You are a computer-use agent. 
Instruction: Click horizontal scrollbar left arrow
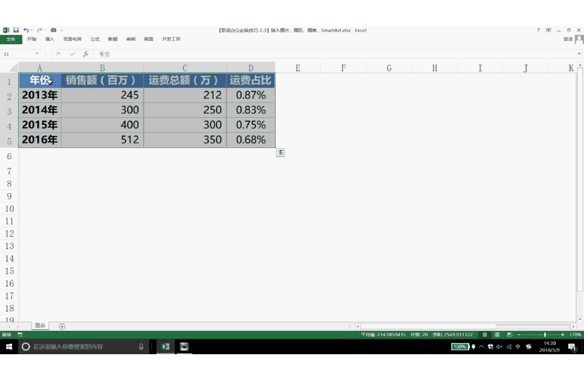358,326
